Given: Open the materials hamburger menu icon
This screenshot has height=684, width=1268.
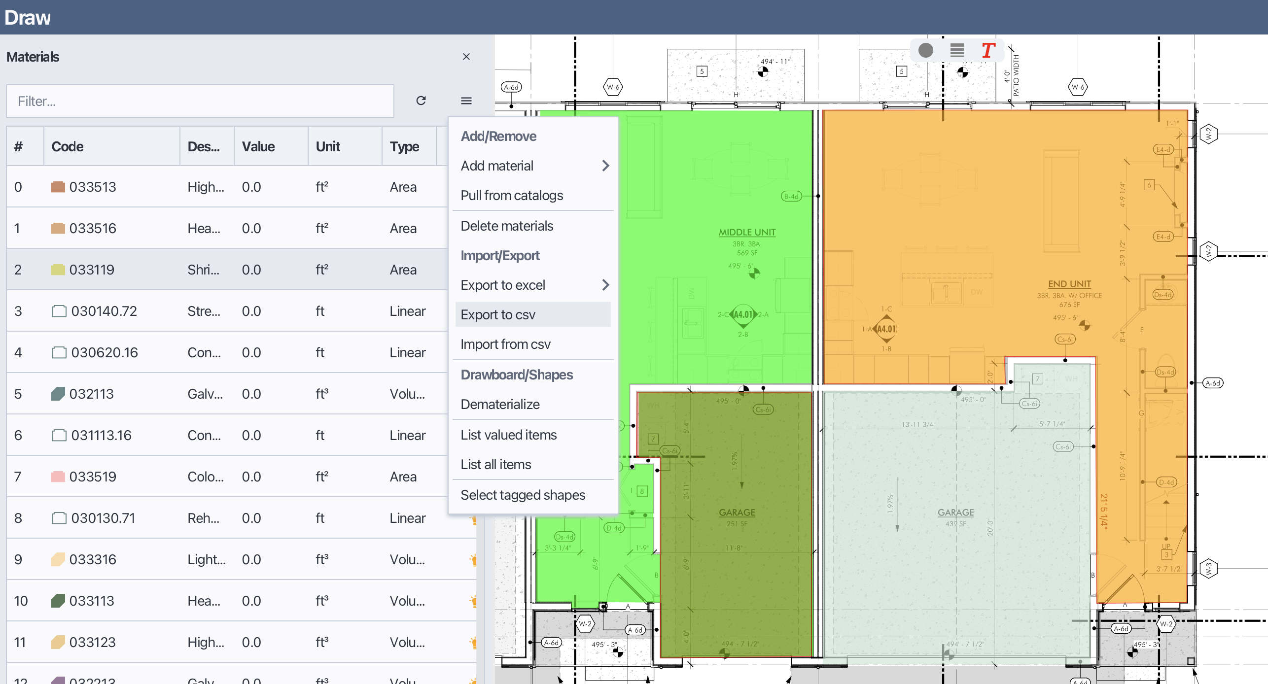Looking at the screenshot, I should (466, 101).
